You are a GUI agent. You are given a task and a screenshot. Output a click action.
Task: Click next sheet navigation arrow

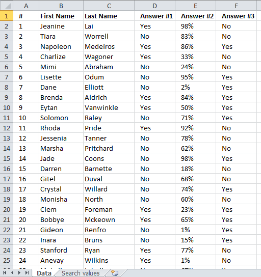pos(19,273)
